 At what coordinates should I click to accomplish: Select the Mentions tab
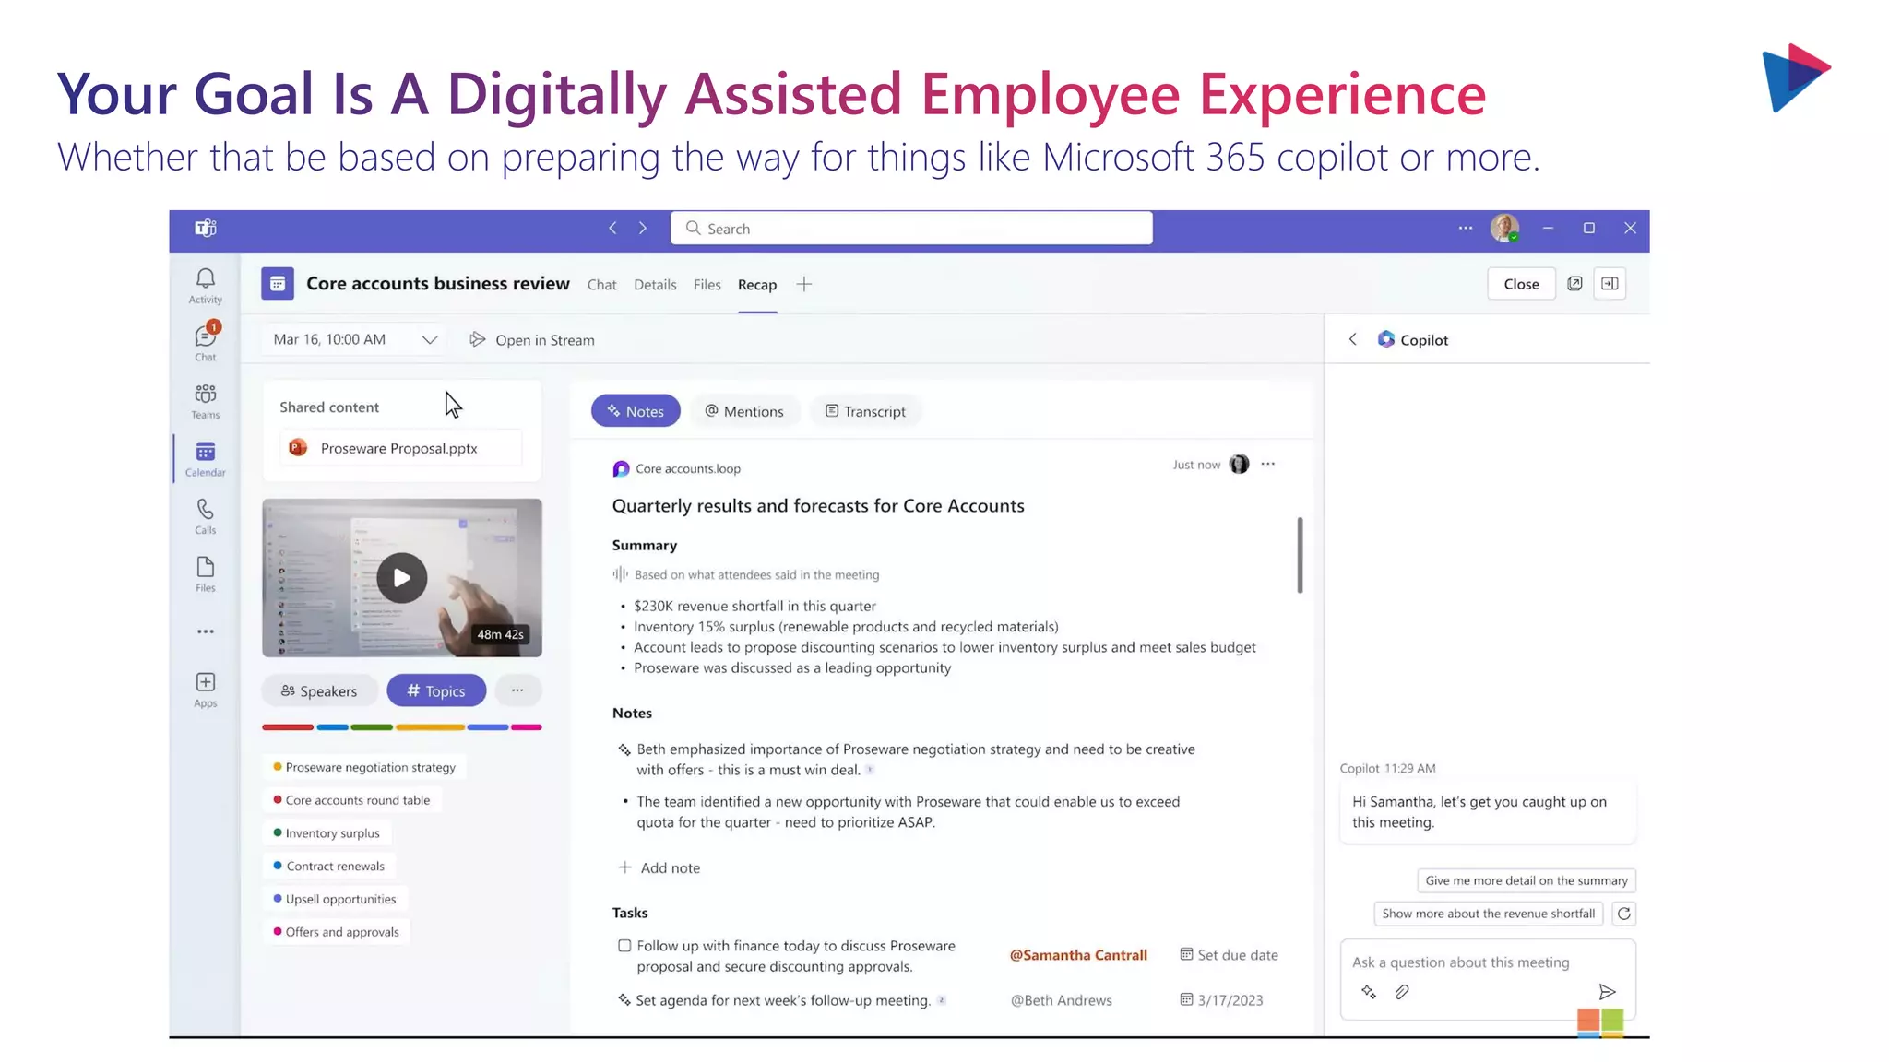pos(744,411)
